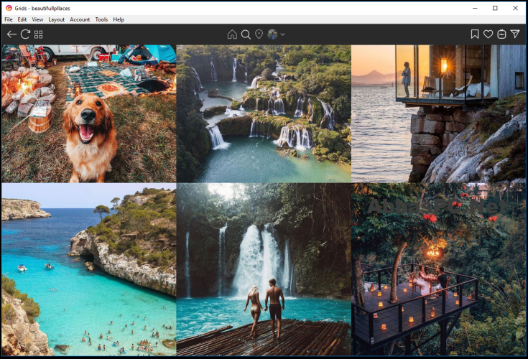Maximize the Grids window
This screenshot has height=359, width=528.
pyautogui.click(x=495, y=8)
